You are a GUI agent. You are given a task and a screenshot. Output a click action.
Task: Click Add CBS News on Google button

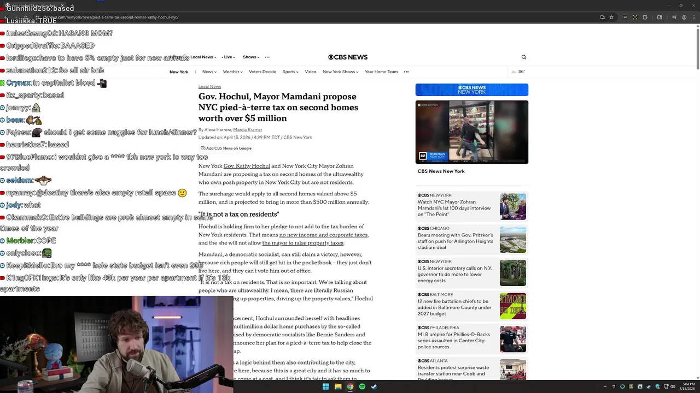click(226, 148)
